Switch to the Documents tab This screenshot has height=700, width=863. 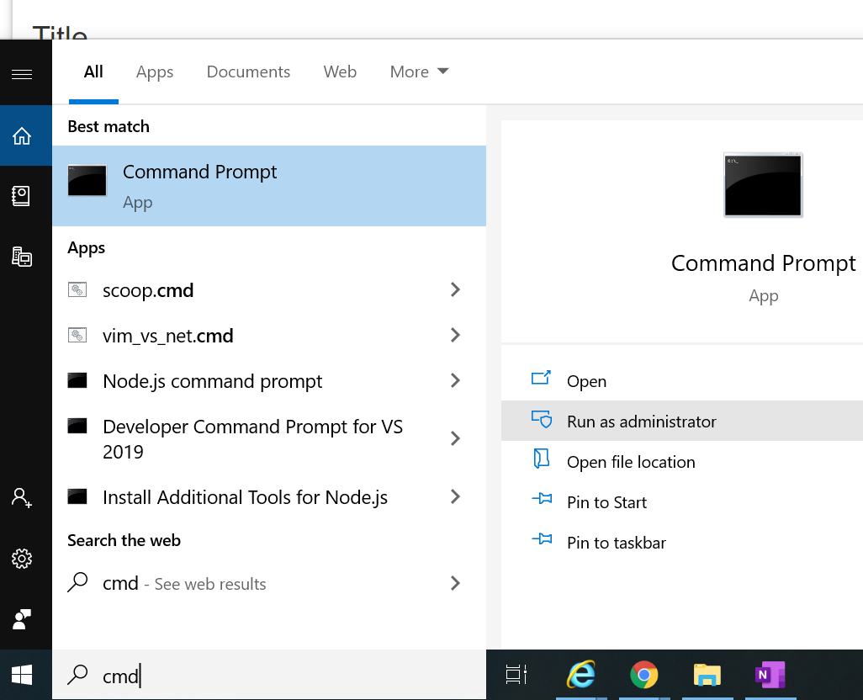click(x=248, y=72)
